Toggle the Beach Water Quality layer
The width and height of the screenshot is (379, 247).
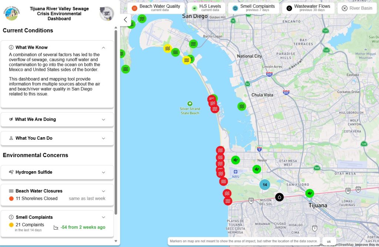tap(156, 8)
